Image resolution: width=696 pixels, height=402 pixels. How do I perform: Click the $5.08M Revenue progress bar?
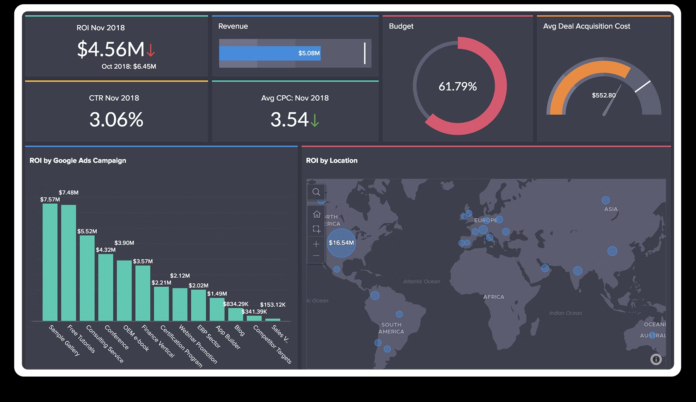pos(270,54)
